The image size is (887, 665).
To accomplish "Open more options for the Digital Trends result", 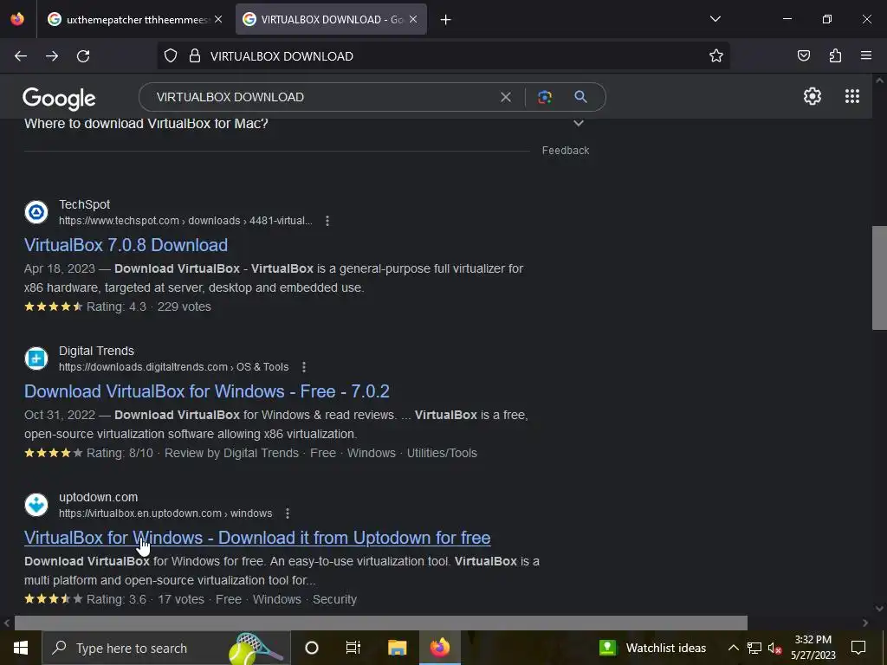I will point(304,367).
